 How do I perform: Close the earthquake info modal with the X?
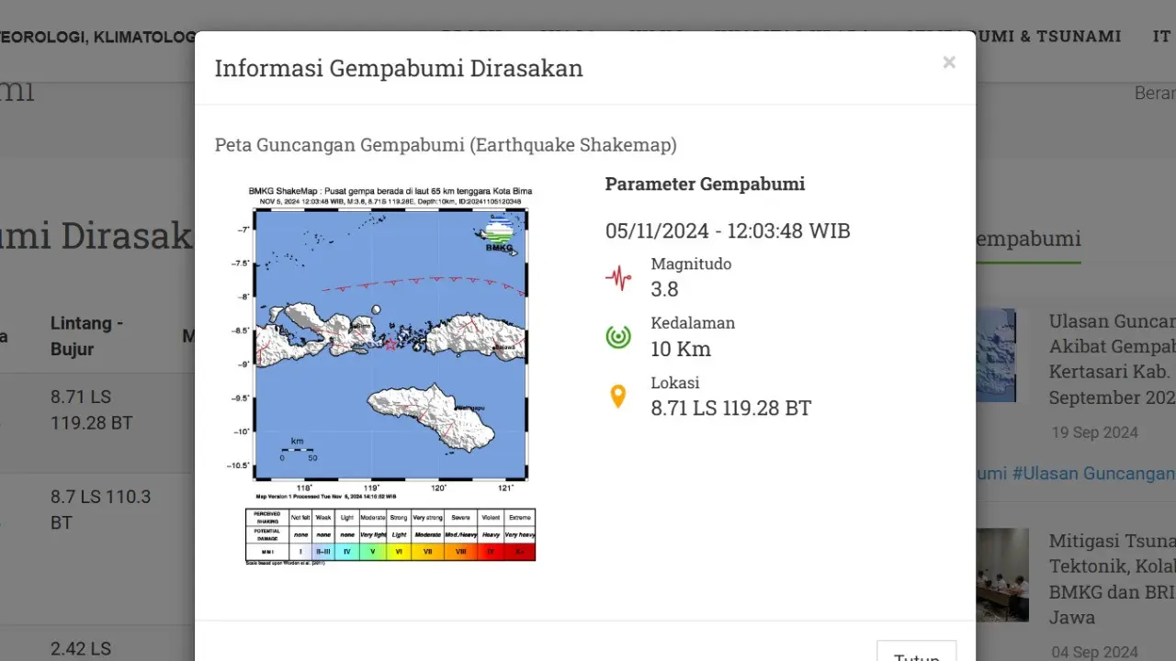click(949, 62)
